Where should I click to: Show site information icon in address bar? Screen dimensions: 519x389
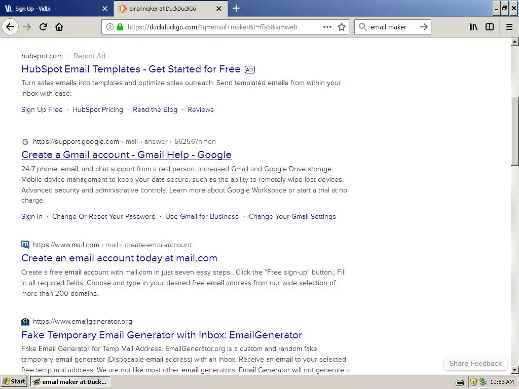tap(110, 27)
